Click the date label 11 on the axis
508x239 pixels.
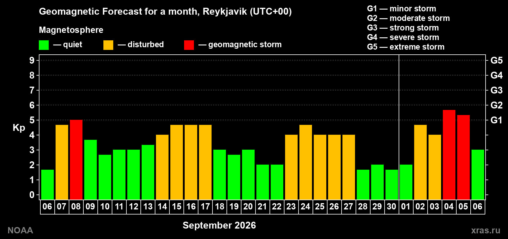coord(119,207)
